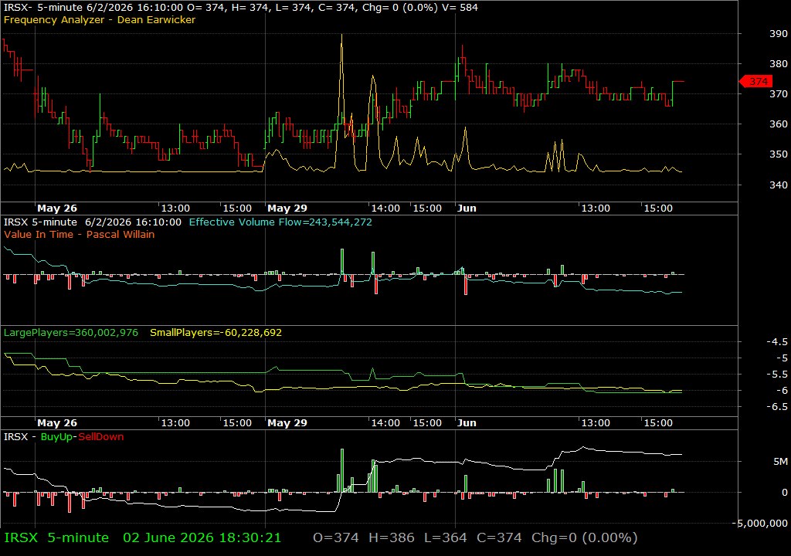Viewport: 791px width, 556px height.
Task: Click 'Jun' on the lower time axis
Action: (467, 423)
